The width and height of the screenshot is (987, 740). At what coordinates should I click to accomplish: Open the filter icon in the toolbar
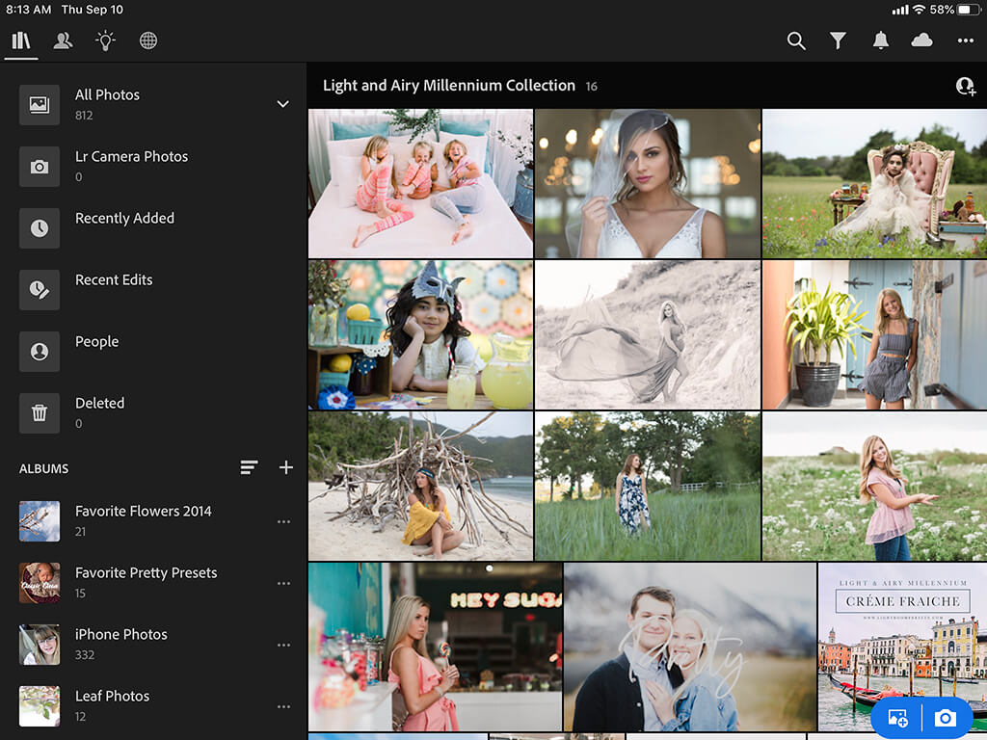[838, 40]
